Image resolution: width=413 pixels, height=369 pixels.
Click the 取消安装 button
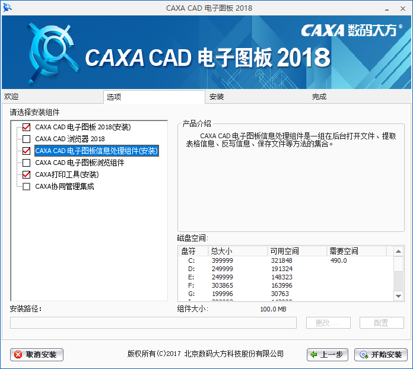(37, 355)
